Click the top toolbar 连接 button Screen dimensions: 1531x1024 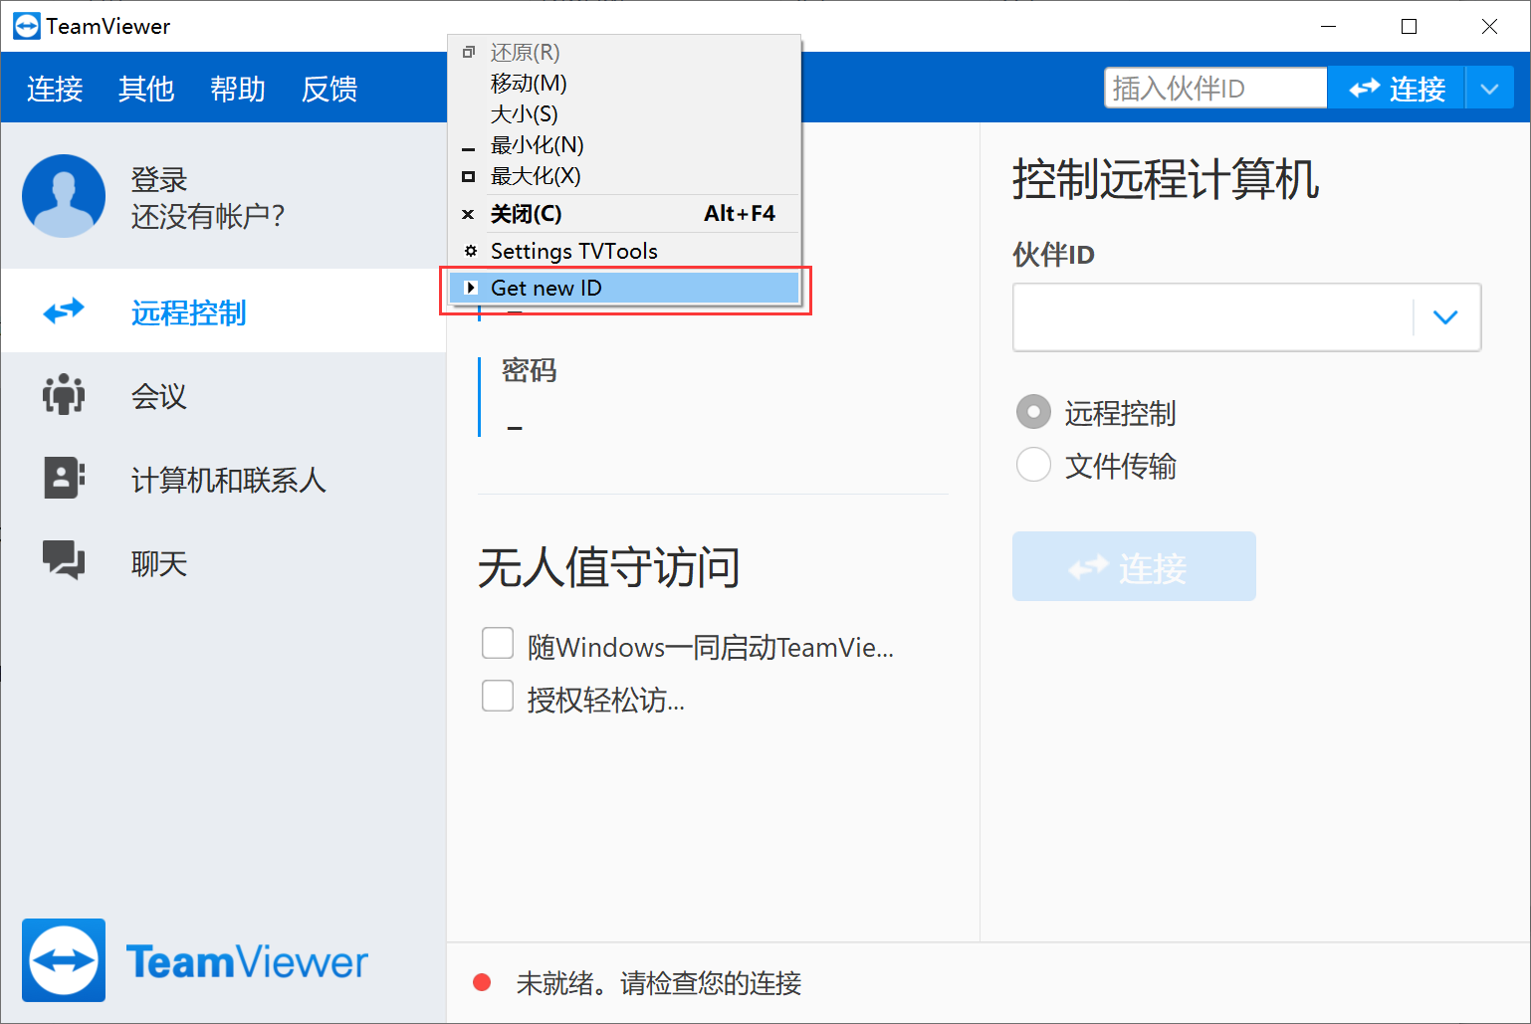[1397, 89]
